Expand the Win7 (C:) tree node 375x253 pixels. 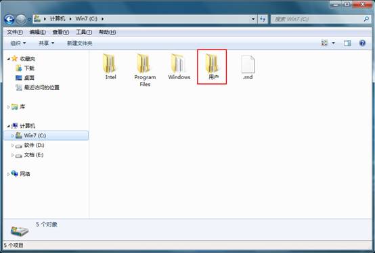pyautogui.click(x=12, y=136)
